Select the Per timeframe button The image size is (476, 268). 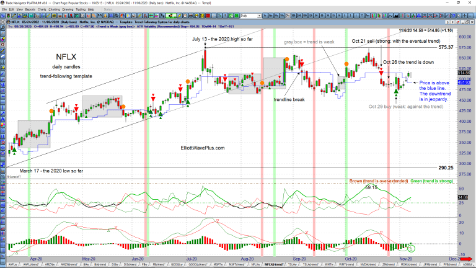coord(368,15)
